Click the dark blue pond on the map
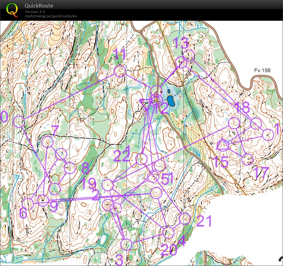This screenshot has height=266, width=283. coord(171,101)
